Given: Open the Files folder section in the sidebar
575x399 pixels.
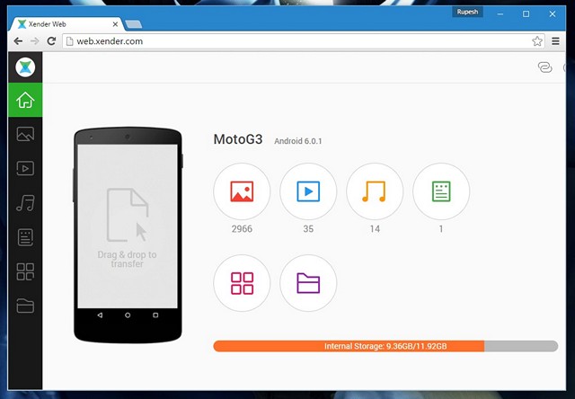Looking at the screenshot, I should [x=25, y=306].
